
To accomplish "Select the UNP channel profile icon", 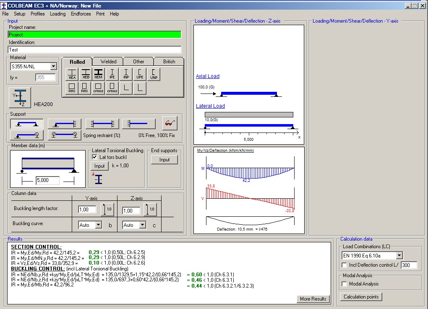I will pos(154,74).
